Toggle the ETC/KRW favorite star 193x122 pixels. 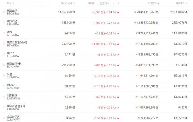point(4,107)
